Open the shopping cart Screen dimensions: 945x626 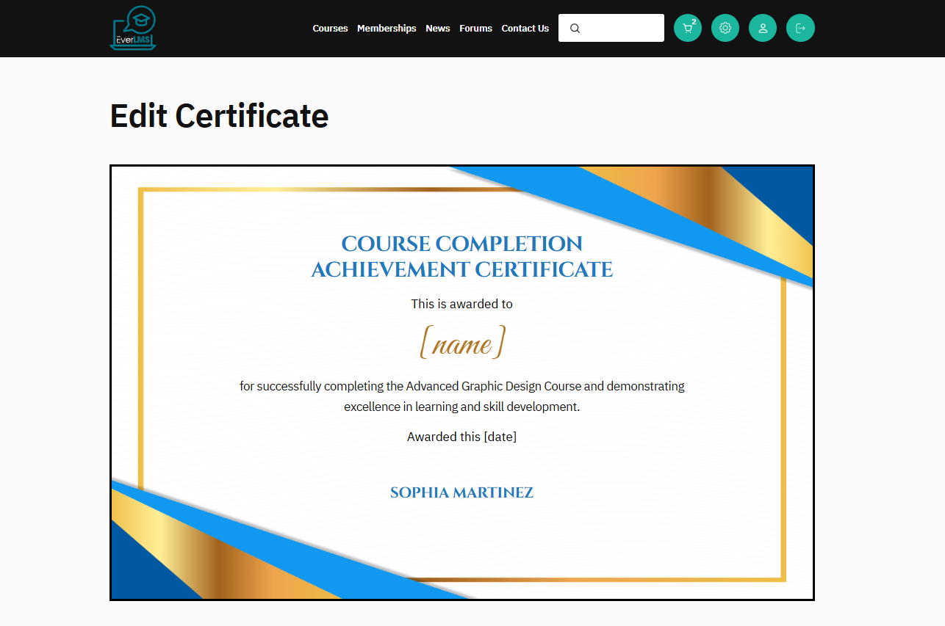point(688,29)
